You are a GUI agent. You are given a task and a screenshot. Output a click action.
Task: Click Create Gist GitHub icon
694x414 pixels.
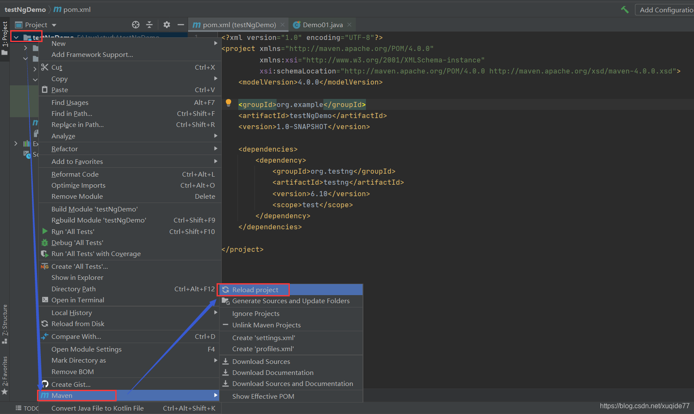[x=45, y=384]
